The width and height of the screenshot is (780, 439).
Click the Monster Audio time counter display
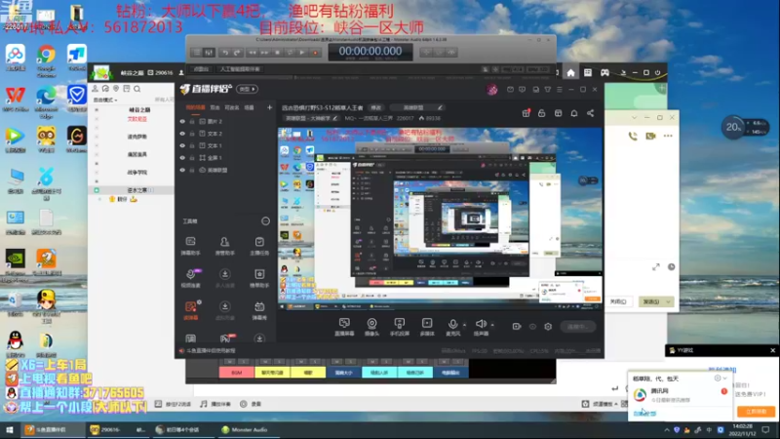click(x=370, y=52)
